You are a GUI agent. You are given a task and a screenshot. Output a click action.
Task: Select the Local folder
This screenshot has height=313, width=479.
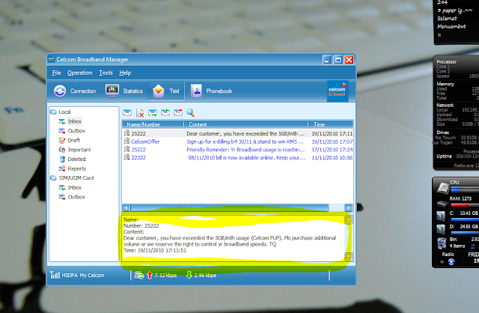[61, 112]
